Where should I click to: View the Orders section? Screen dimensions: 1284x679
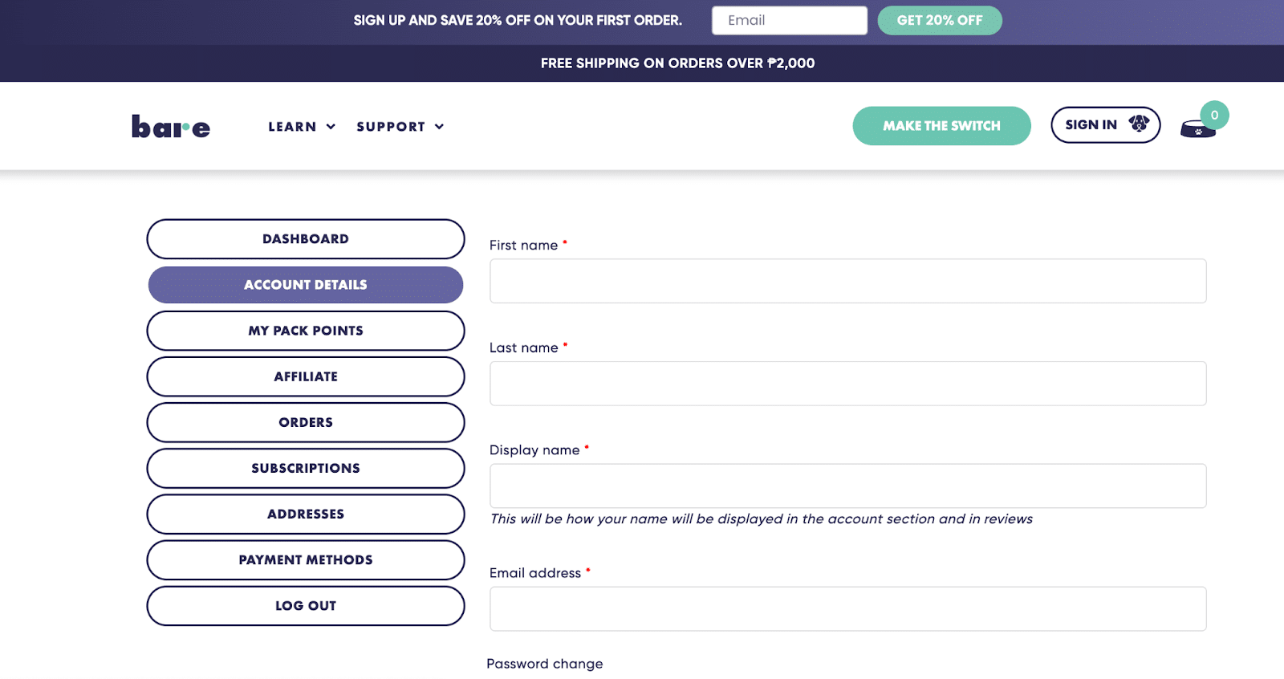(x=306, y=422)
